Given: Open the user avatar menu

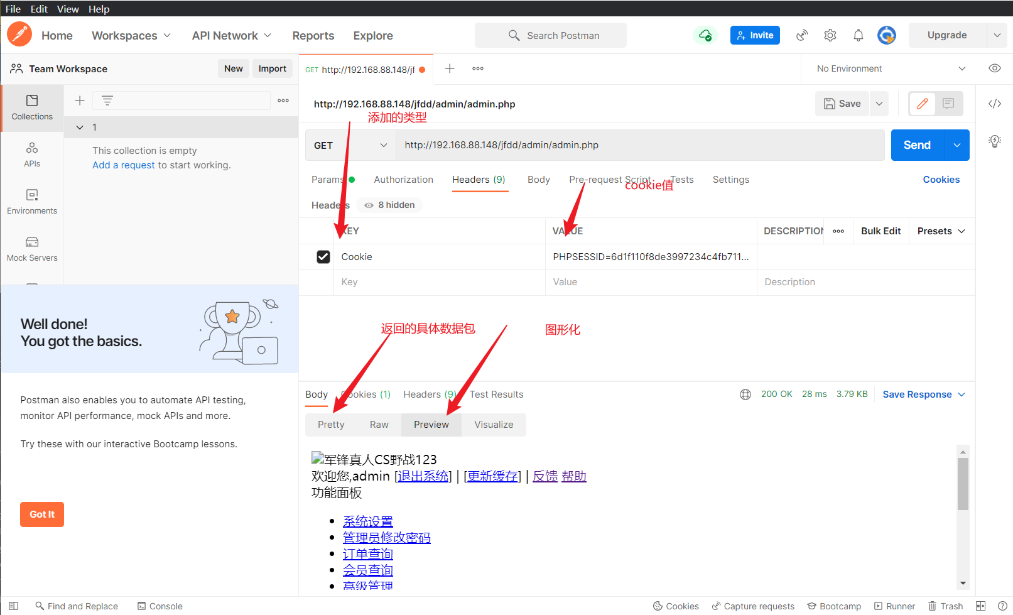Looking at the screenshot, I should pyautogui.click(x=887, y=35).
